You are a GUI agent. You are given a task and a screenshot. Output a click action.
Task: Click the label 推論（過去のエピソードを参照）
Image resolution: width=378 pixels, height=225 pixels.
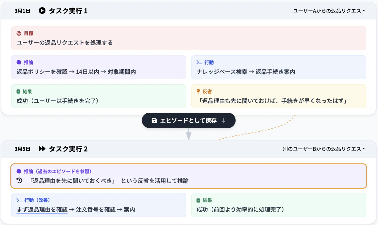[58, 172]
